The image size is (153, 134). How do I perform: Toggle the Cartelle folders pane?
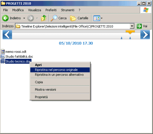coord(79,18)
